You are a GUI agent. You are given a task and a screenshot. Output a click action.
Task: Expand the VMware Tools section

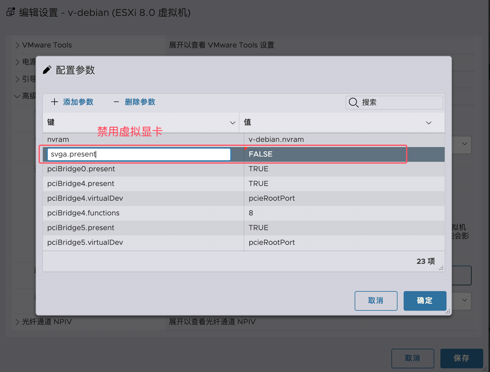coord(17,45)
